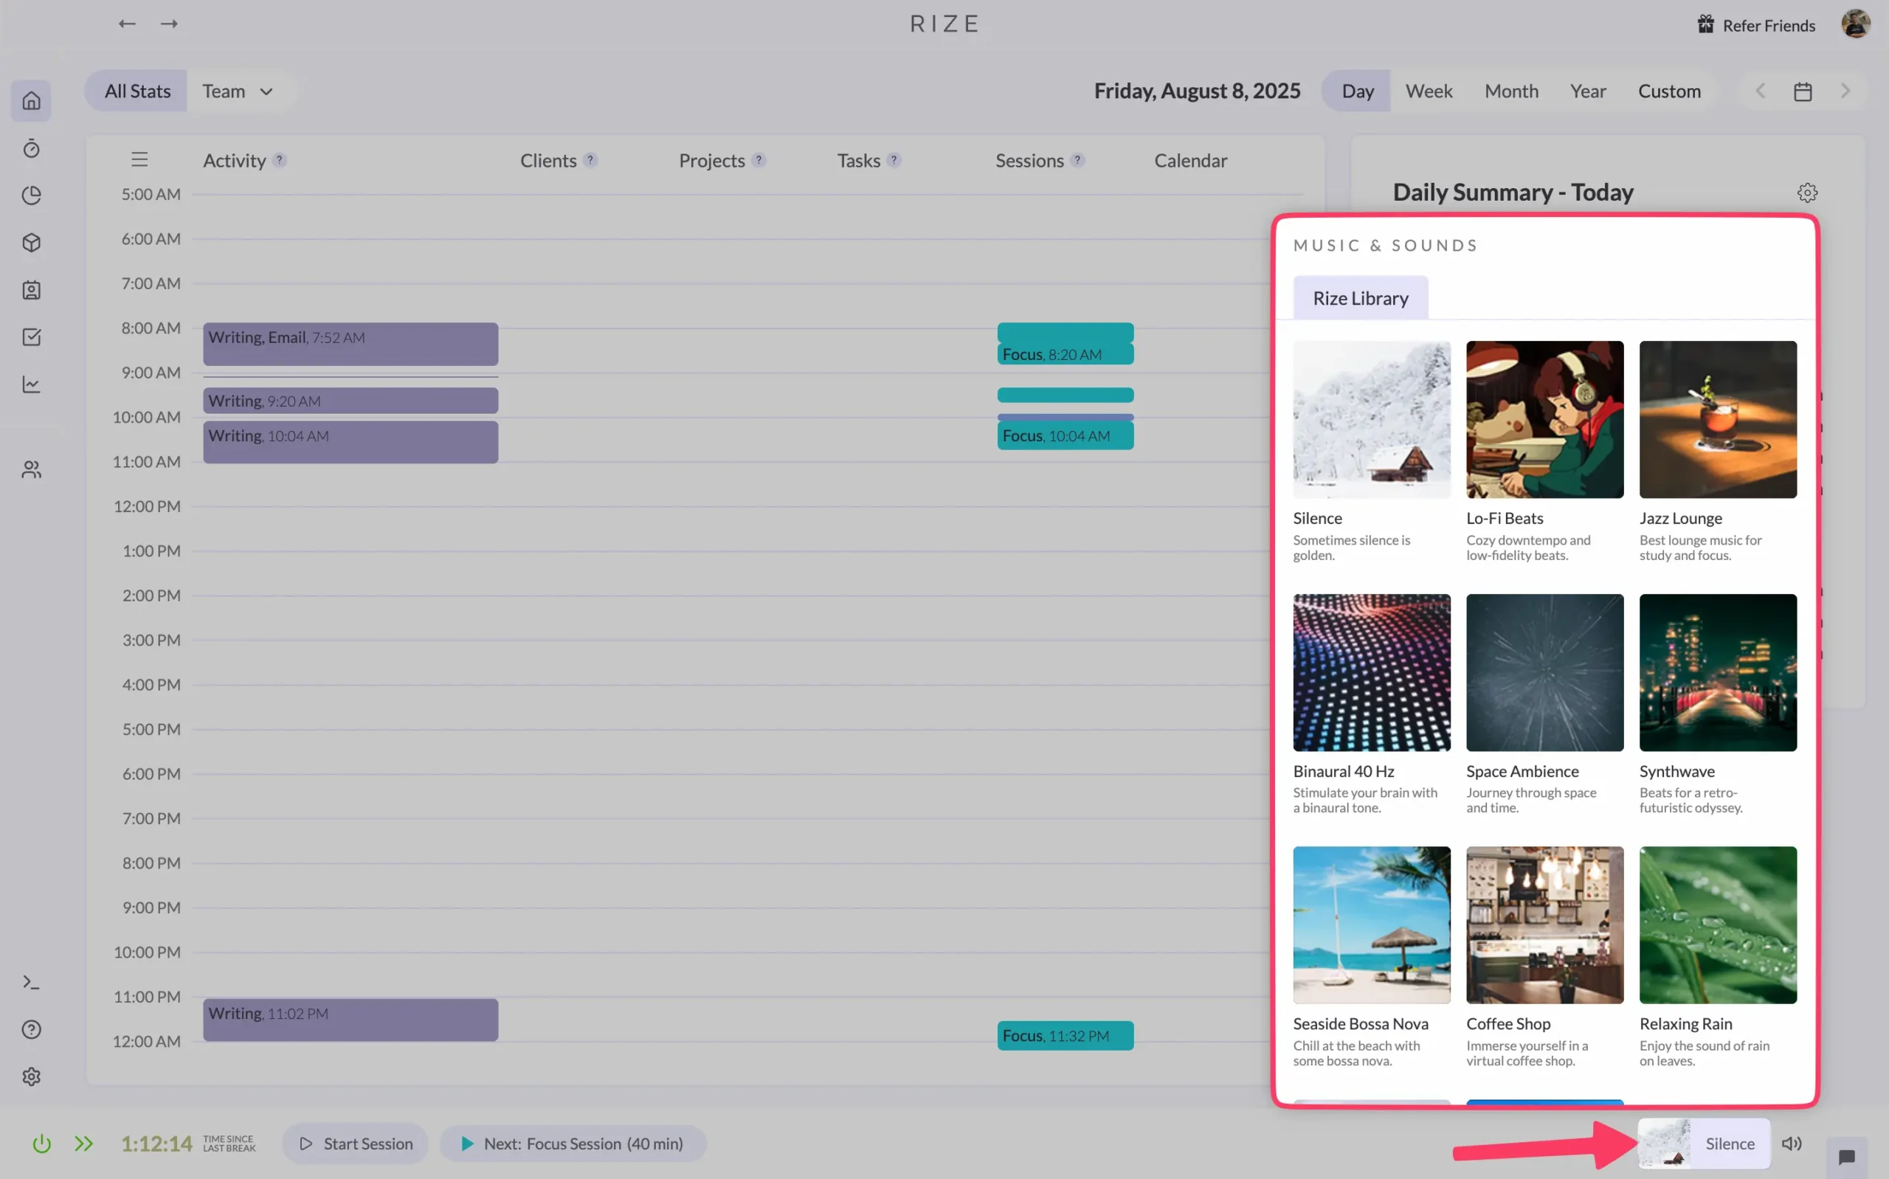1889x1179 pixels.
Task: Open the Writing 11:02 PM activity block
Action: pos(350,1020)
